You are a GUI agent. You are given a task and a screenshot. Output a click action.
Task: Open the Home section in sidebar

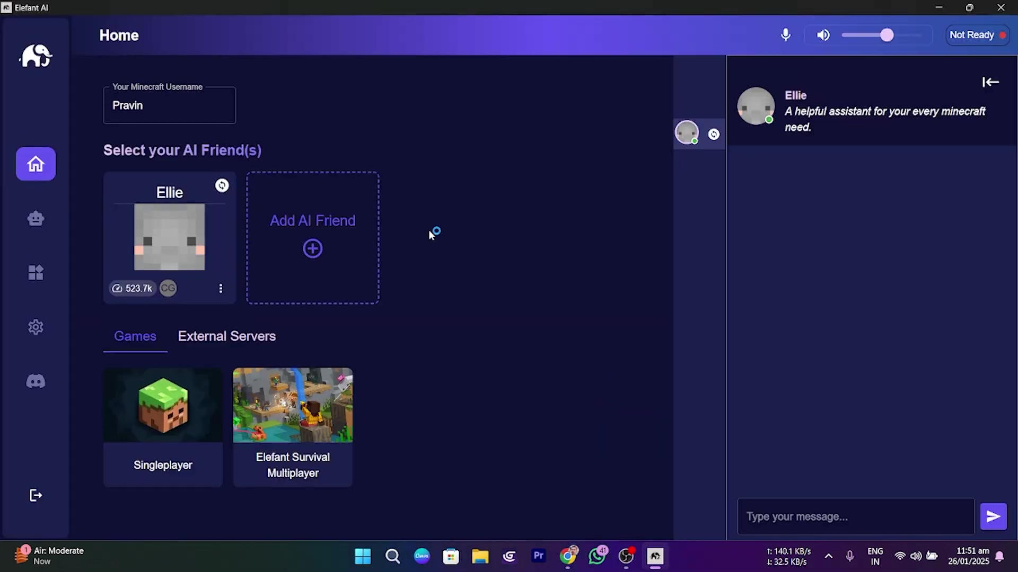point(35,164)
